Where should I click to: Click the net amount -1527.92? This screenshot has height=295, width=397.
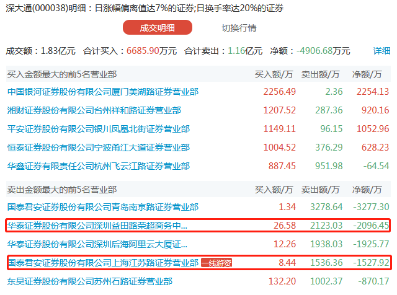(371, 263)
